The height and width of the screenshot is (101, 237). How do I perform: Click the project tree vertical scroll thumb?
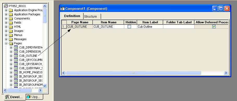click(45, 16)
